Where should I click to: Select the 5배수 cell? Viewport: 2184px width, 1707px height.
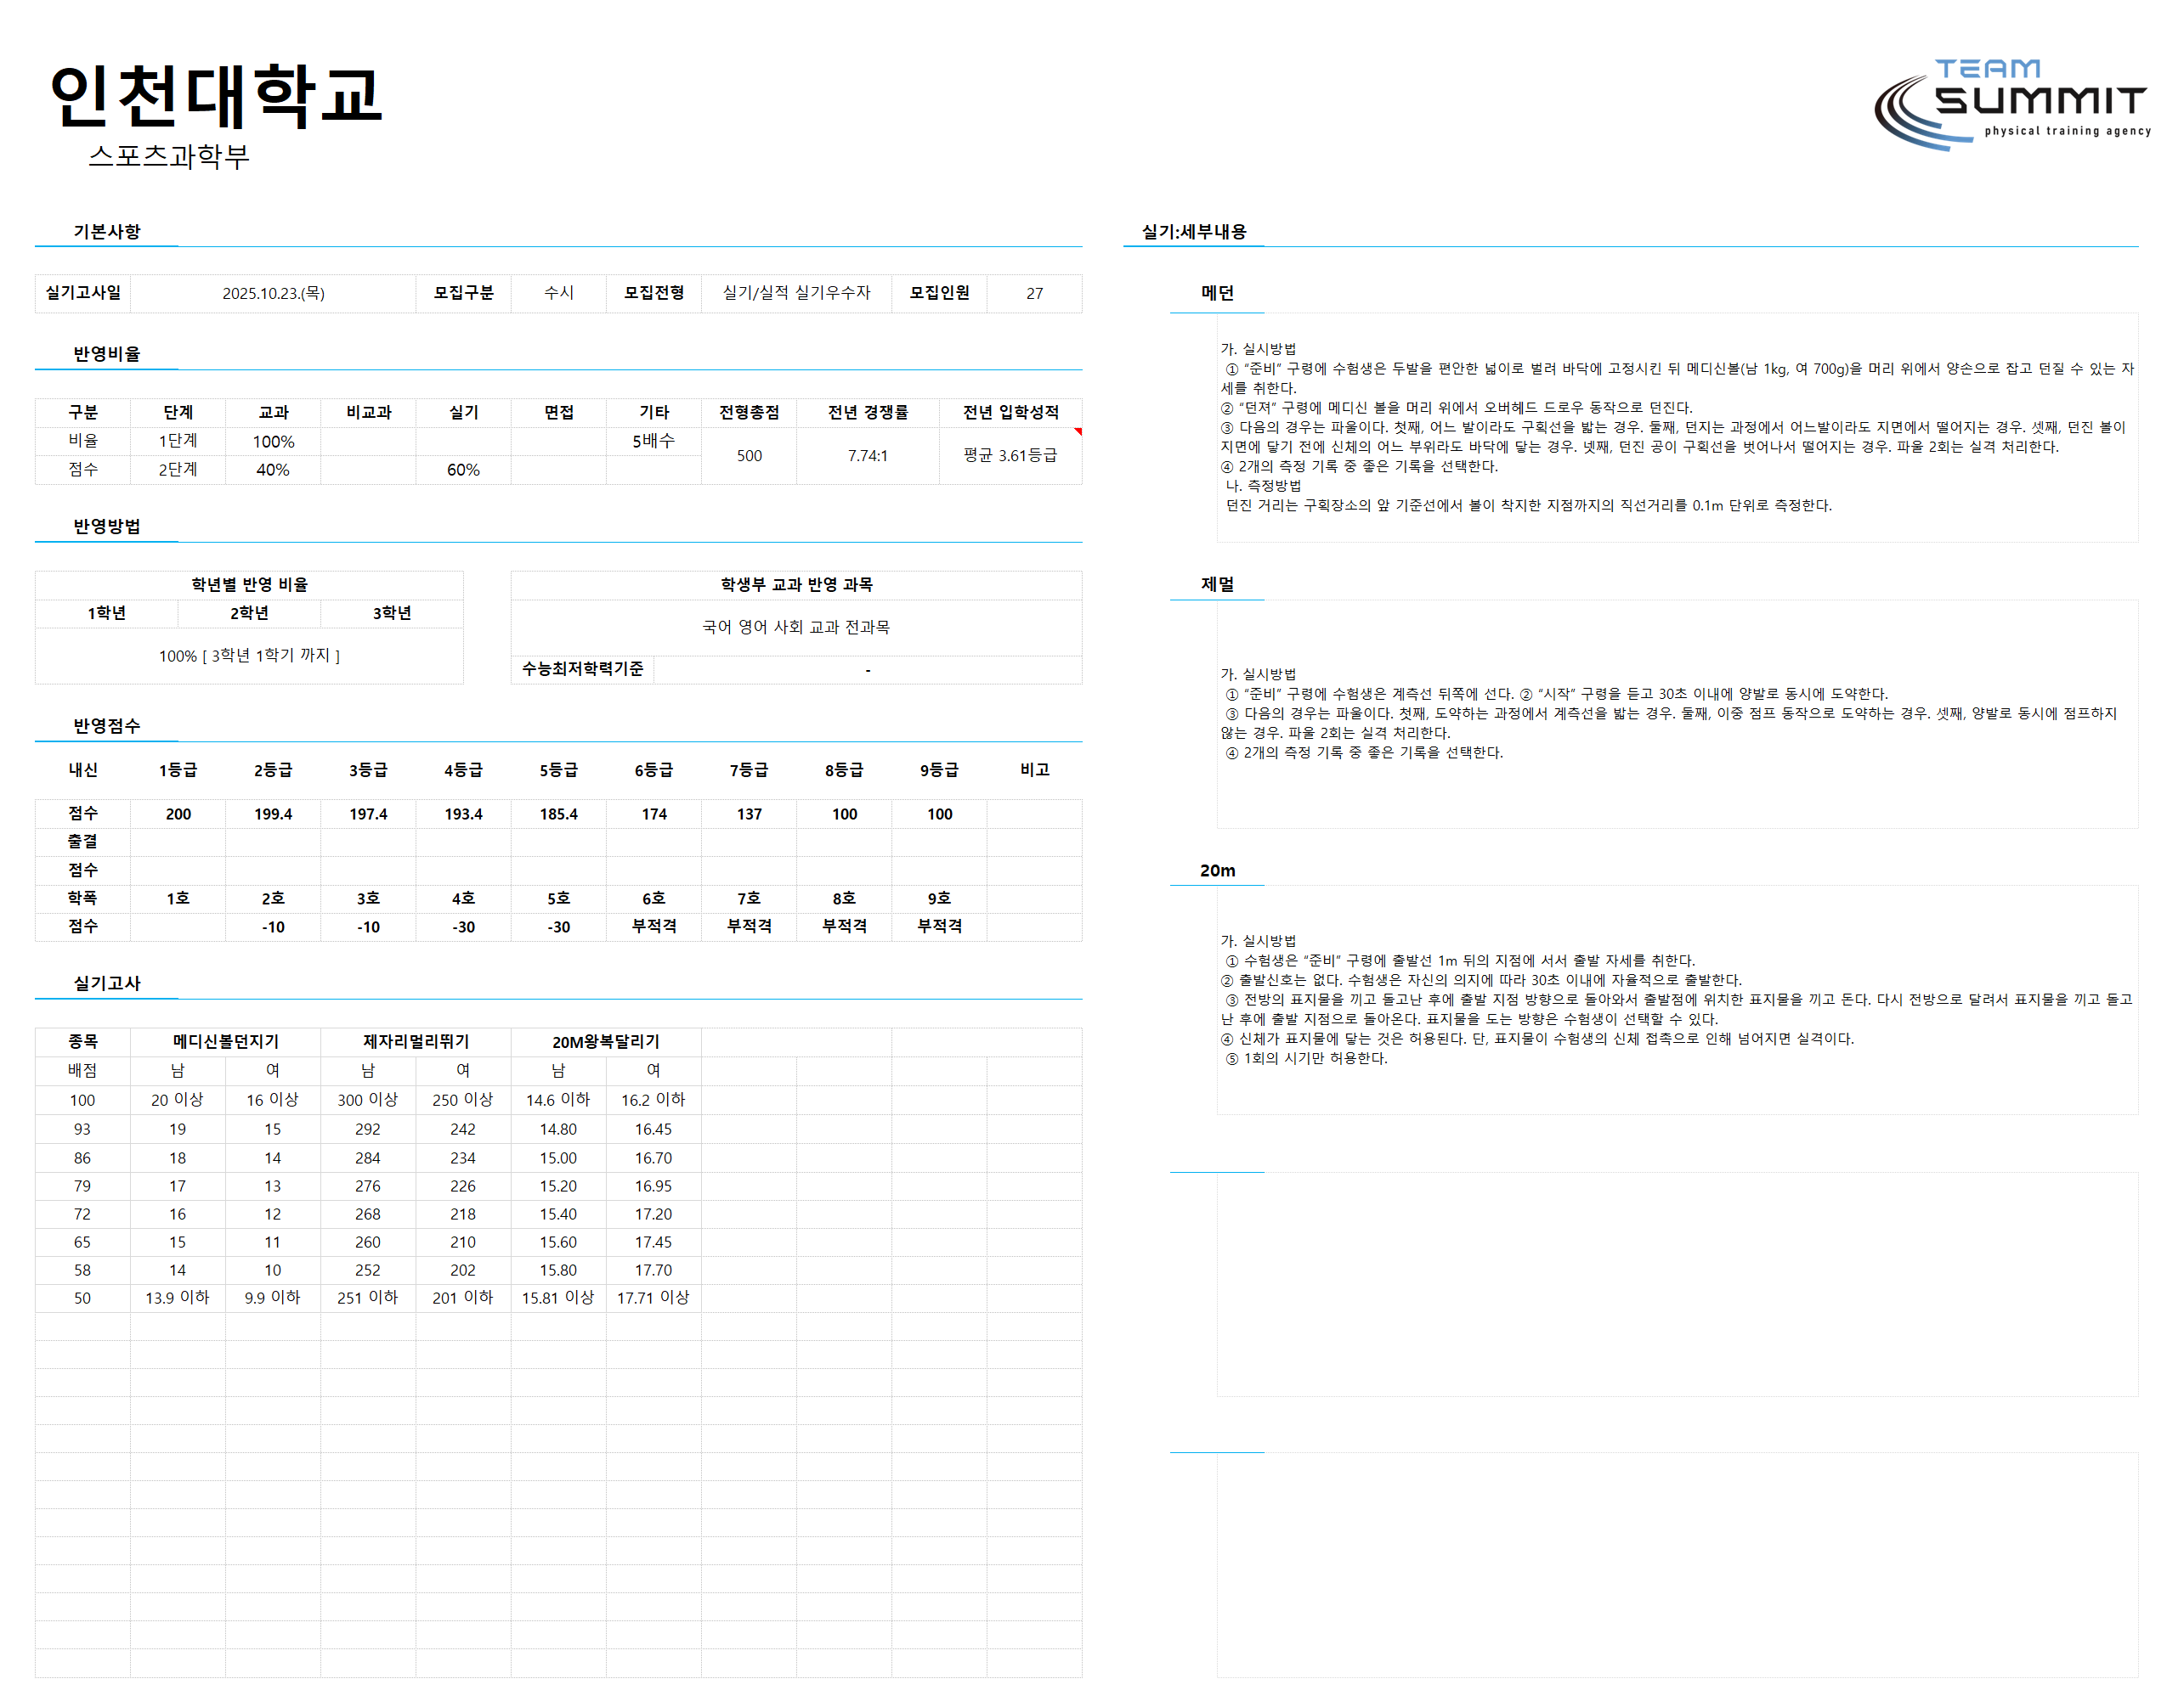(654, 441)
